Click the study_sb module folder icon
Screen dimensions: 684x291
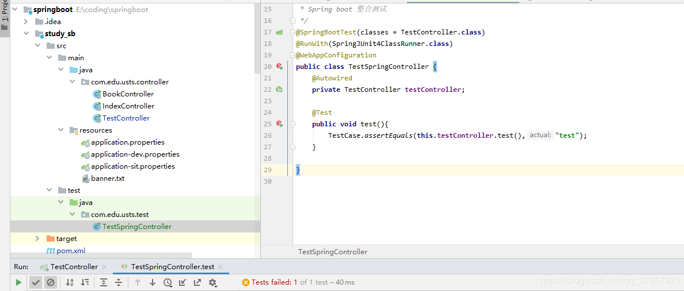pyautogui.click(x=39, y=33)
